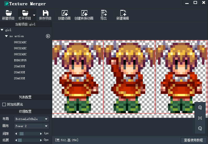Click the 拓展 slider right arrow
The image size is (208, 144).
41,140
